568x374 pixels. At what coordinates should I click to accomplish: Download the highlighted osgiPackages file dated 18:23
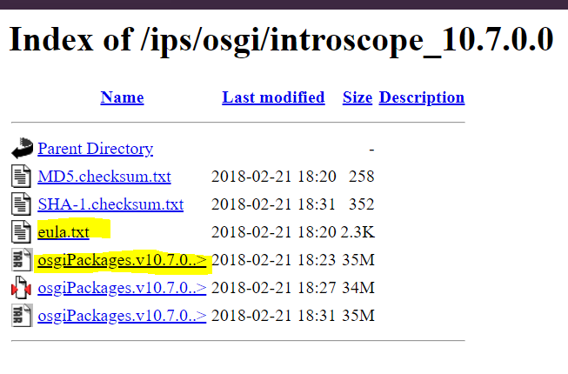[122, 260]
